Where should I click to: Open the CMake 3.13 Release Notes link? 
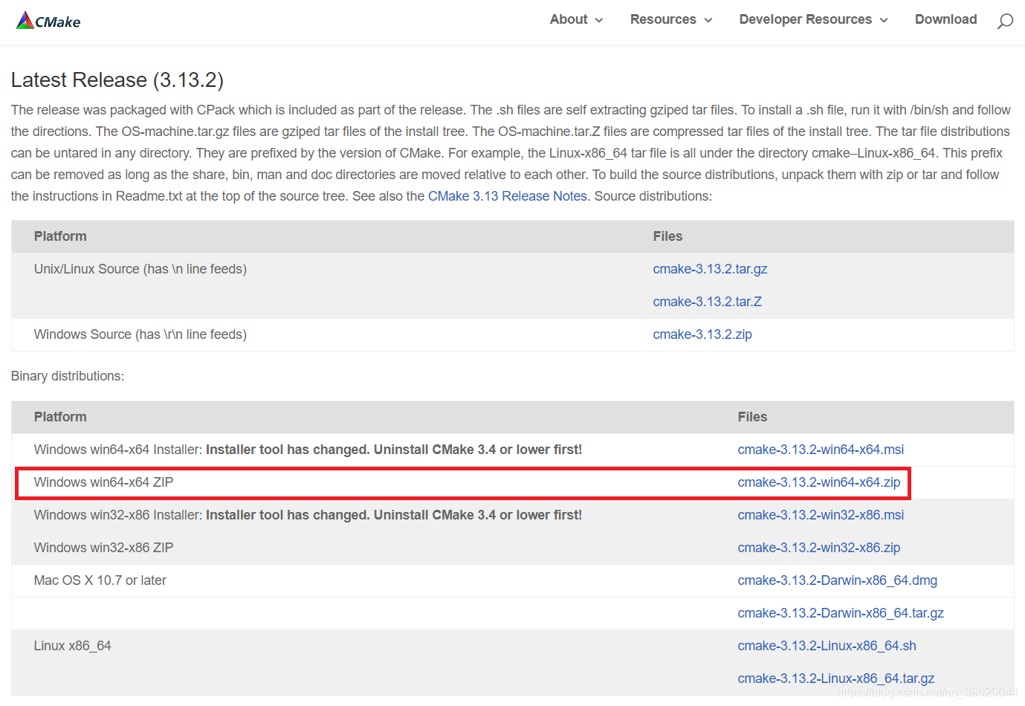(508, 196)
